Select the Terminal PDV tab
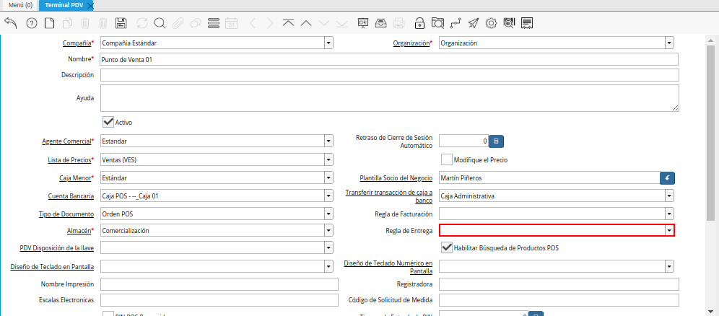The image size is (719, 316). 63,5
